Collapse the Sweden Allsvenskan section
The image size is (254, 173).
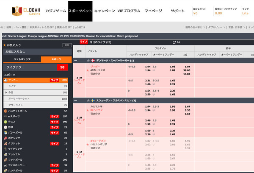pyautogui.click(x=76, y=100)
